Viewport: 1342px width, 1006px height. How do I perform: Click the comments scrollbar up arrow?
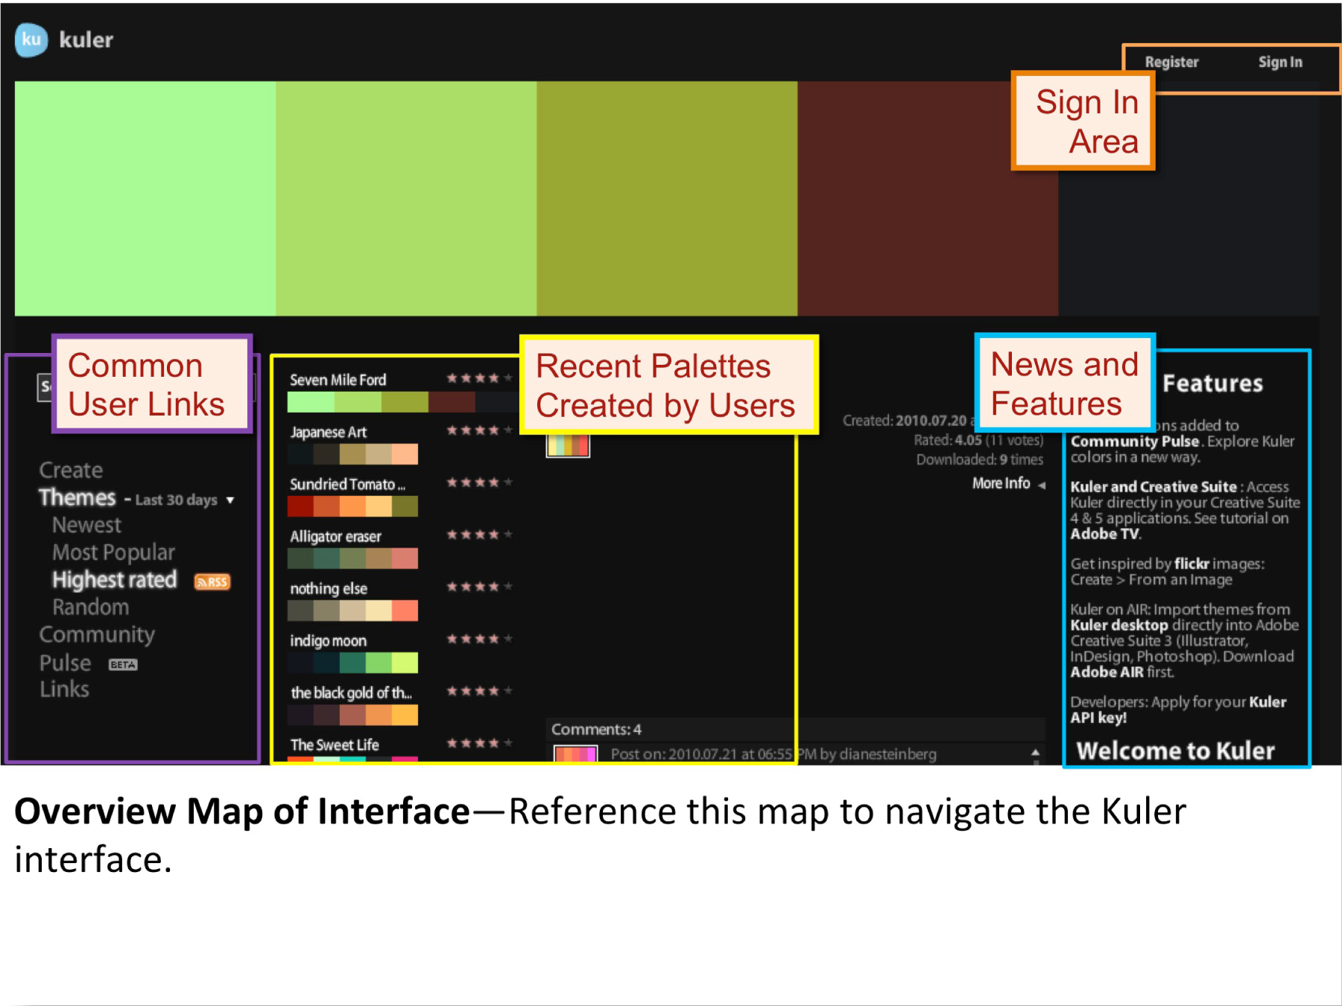(1035, 753)
